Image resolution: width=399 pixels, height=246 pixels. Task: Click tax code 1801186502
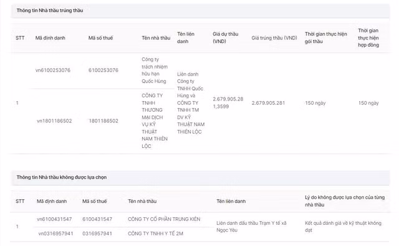pos(103,121)
